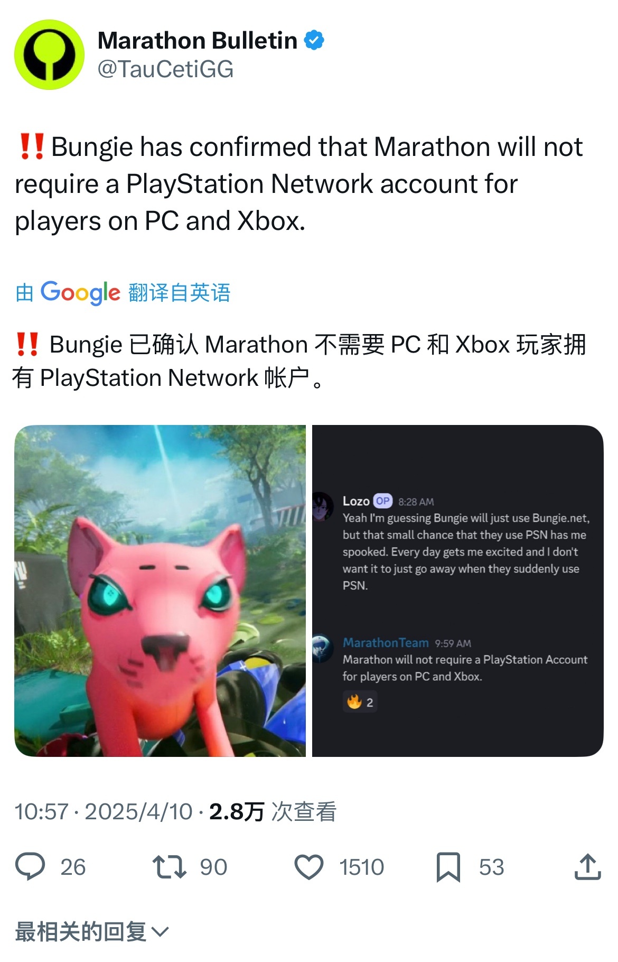Tap the fire reaction in the Discord image
This screenshot has width=618, height=962.
tap(360, 702)
